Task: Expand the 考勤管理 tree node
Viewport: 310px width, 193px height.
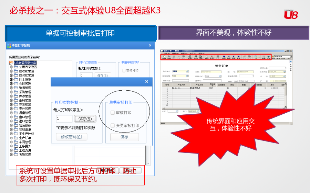Action: 11,154
